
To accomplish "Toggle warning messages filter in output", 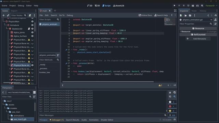I will point(172,111).
